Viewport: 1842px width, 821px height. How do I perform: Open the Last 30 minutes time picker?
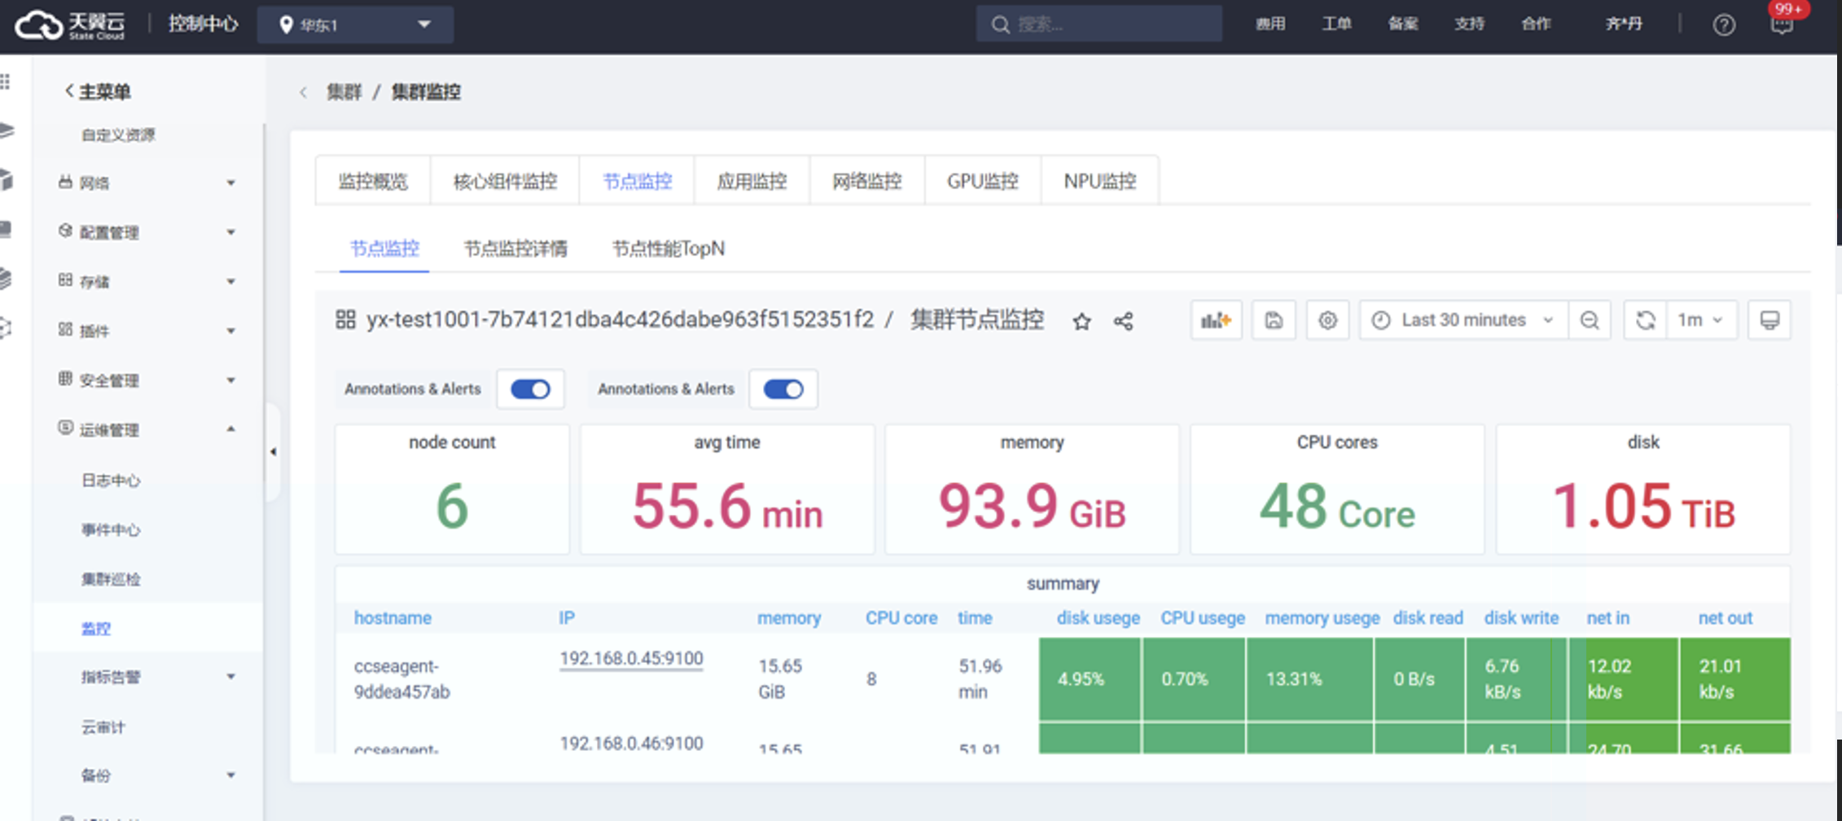point(1463,320)
